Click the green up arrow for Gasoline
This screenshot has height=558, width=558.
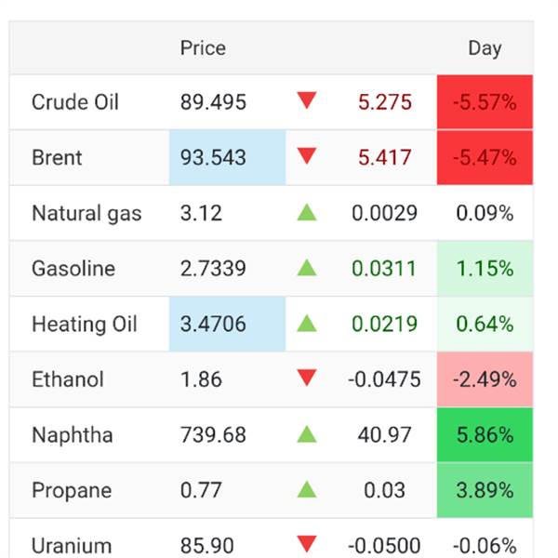pyautogui.click(x=307, y=269)
